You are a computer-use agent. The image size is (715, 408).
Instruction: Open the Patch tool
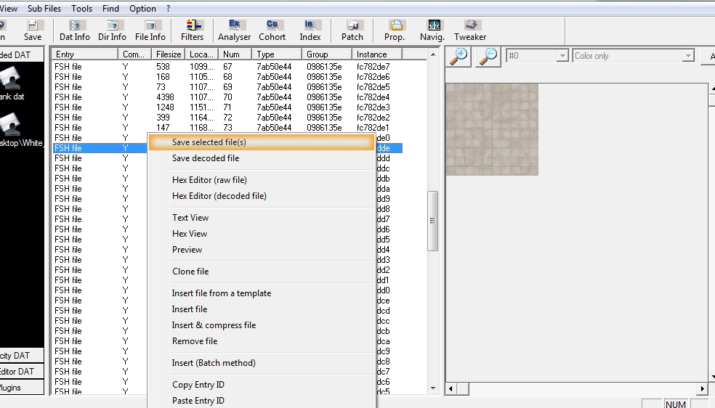[x=352, y=30]
